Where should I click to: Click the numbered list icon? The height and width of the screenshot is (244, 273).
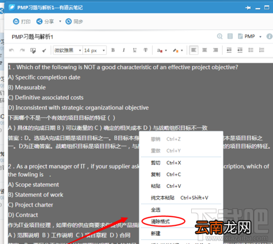pos(262,50)
